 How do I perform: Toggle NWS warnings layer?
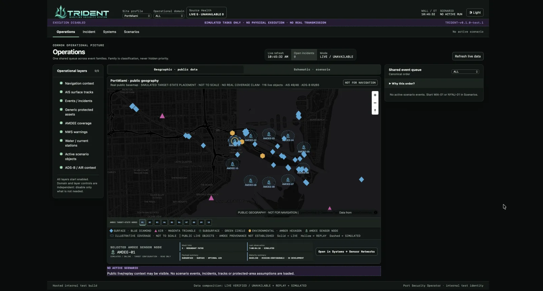(x=61, y=132)
